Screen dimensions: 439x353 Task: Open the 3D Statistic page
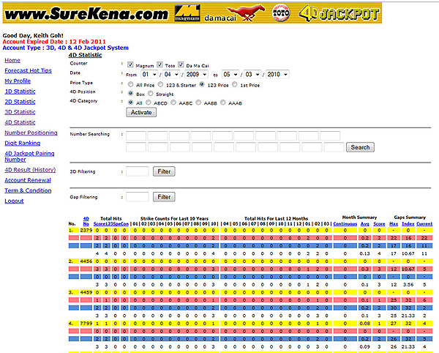pos(20,112)
